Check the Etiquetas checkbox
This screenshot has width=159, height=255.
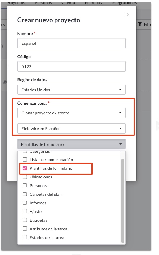pyautogui.click(x=25, y=220)
